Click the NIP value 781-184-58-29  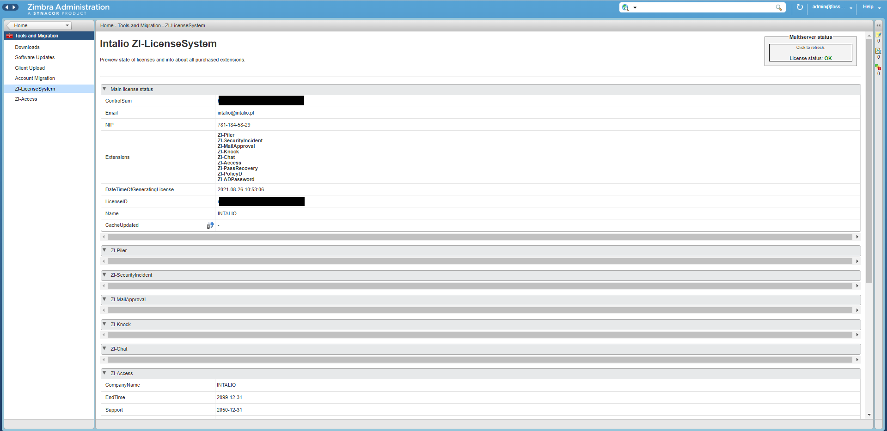tap(234, 125)
